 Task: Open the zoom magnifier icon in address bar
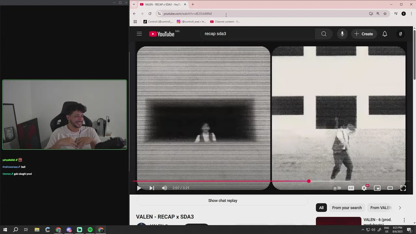(x=378, y=14)
